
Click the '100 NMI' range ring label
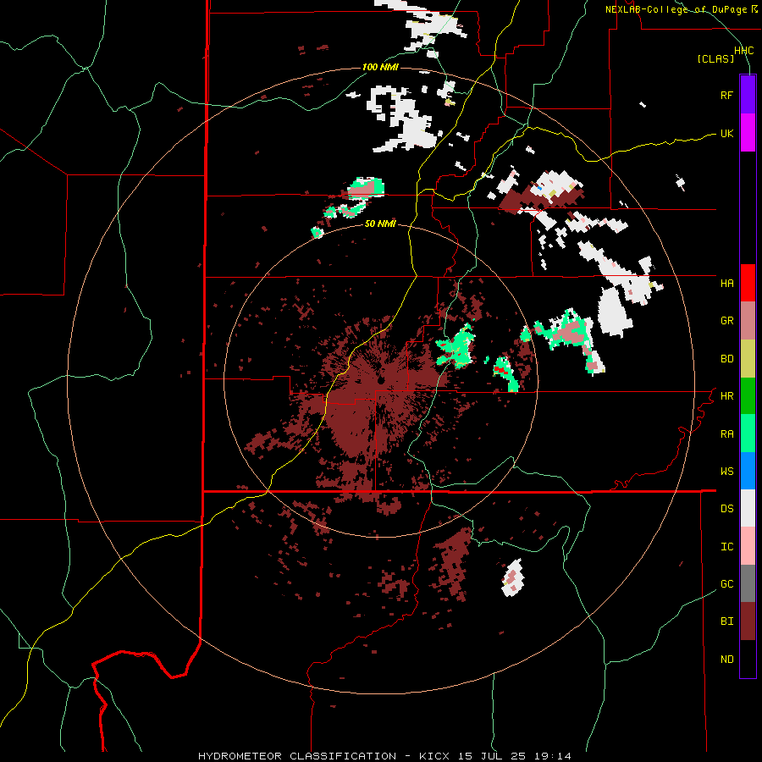pyautogui.click(x=380, y=67)
